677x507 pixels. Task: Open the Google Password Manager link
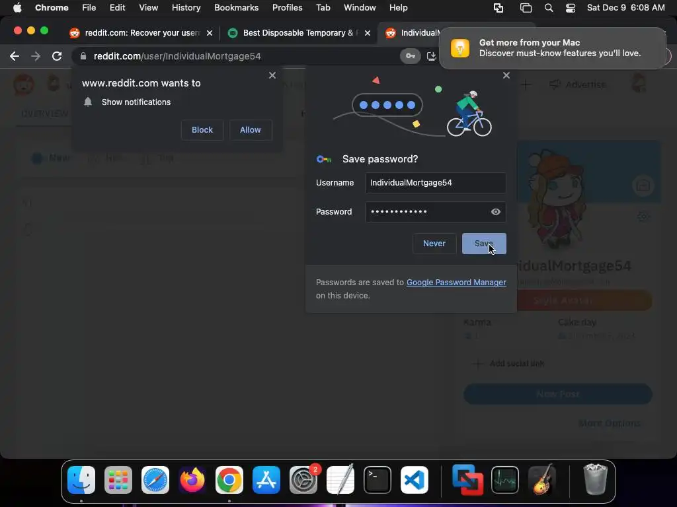click(x=456, y=283)
